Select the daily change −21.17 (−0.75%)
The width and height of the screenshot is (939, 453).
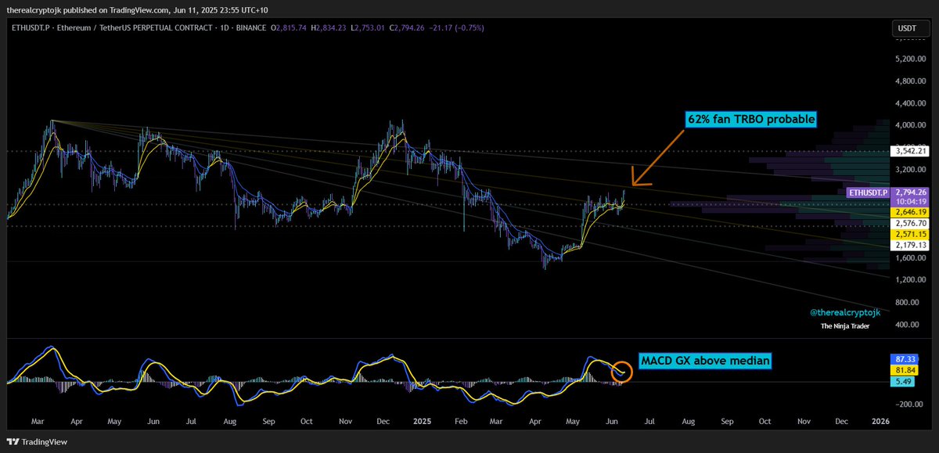pyautogui.click(x=456, y=27)
